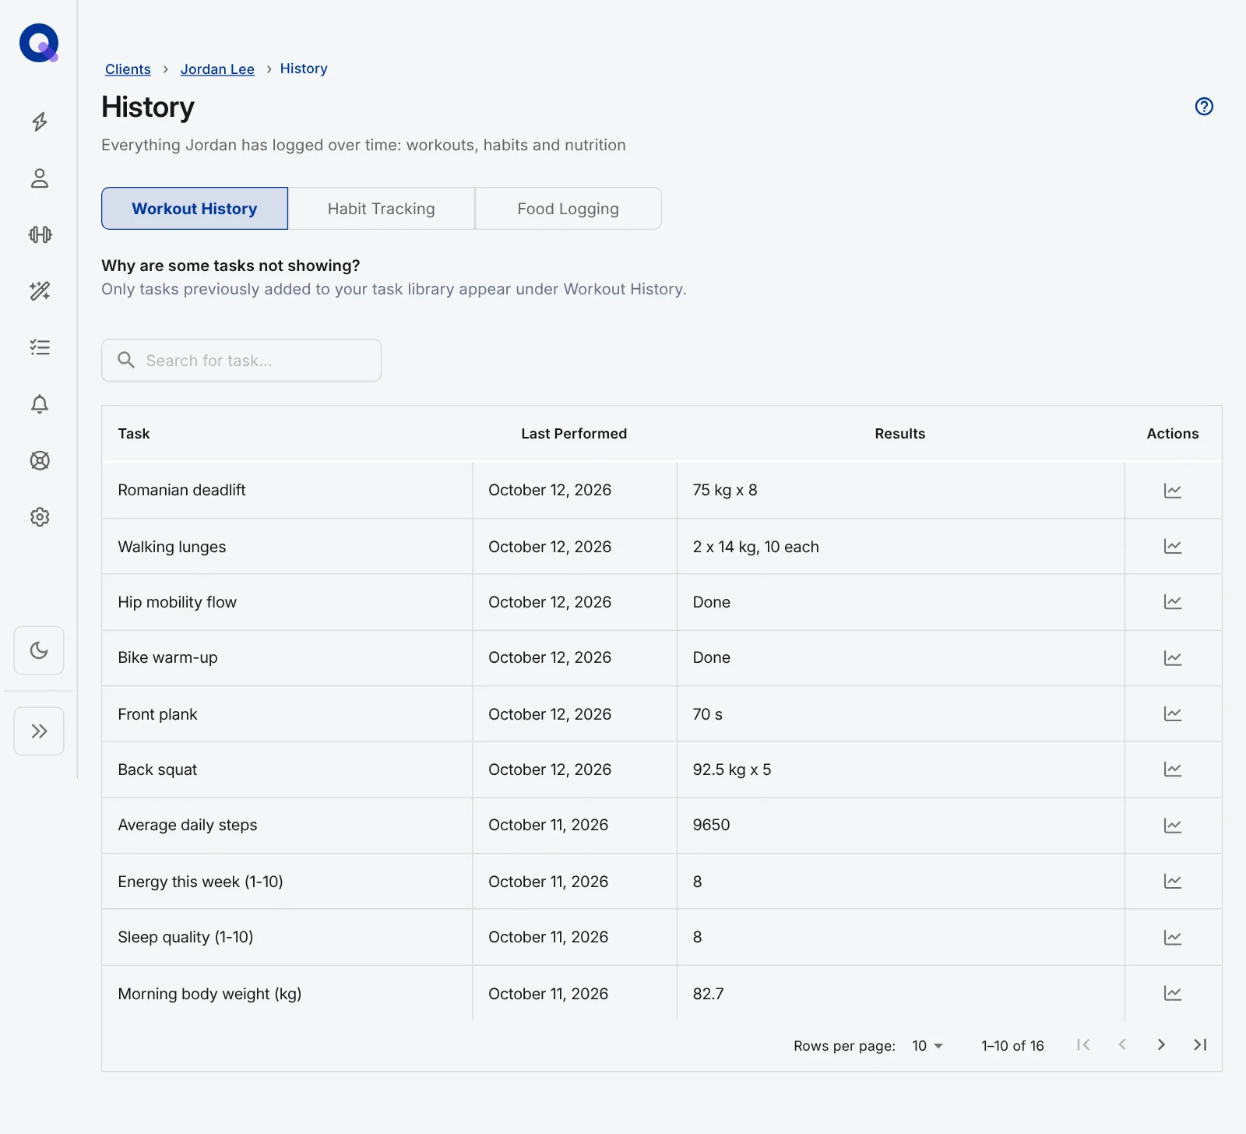The height and width of the screenshot is (1134, 1246).
Task: Open the dumbbell workouts sidebar icon
Action: click(x=40, y=234)
